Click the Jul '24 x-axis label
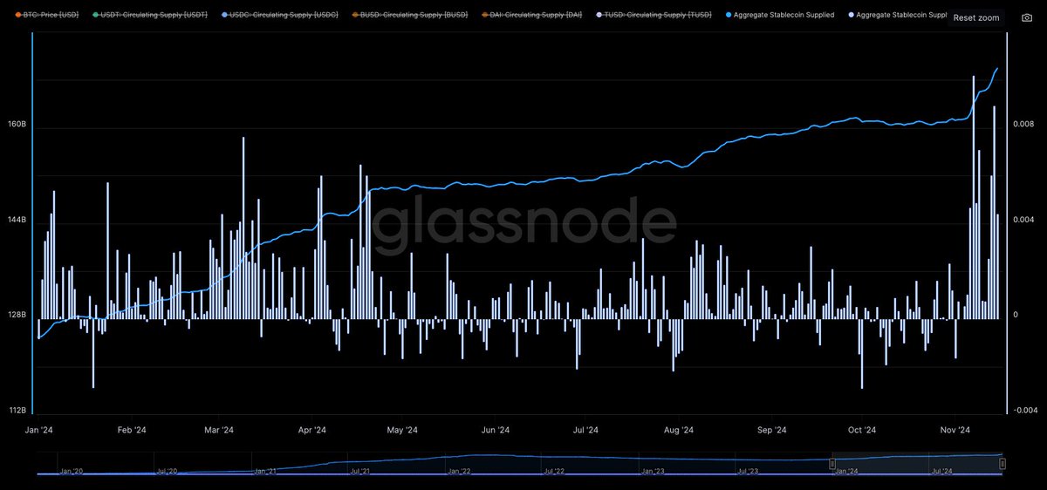Screen dimensions: 1047x490 coord(585,430)
